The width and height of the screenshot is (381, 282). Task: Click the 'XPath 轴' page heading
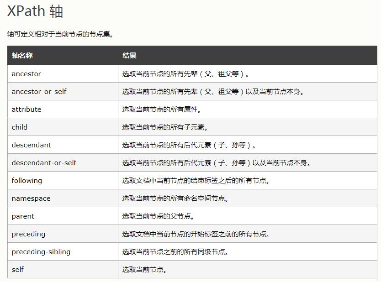(35, 11)
